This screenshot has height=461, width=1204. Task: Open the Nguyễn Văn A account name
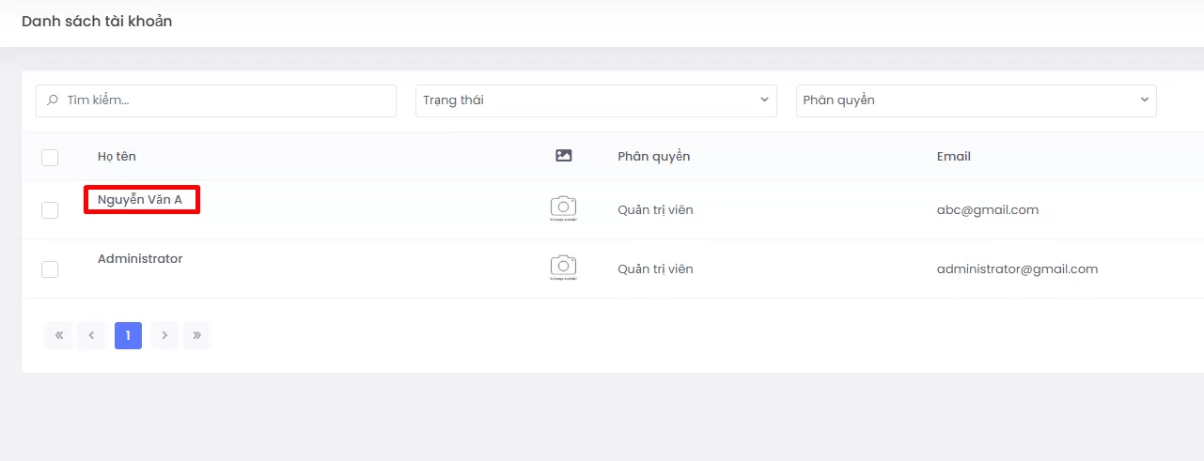click(x=140, y=200)
